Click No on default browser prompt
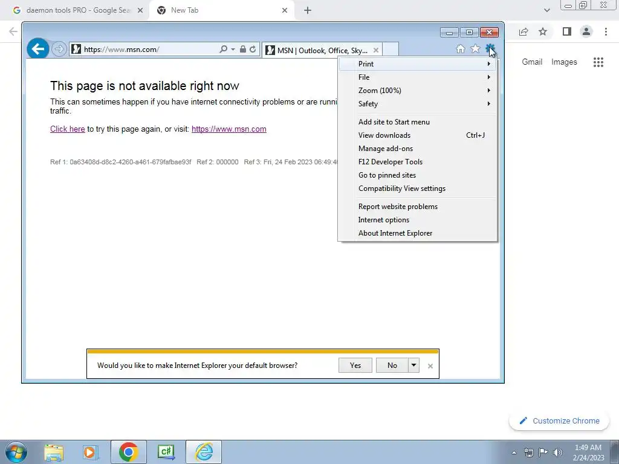Viewport: 619px width, 464px height. (392, 366)
